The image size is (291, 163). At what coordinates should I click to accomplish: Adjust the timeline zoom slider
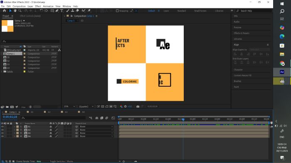pyautogui.click(x=128, y=161)
